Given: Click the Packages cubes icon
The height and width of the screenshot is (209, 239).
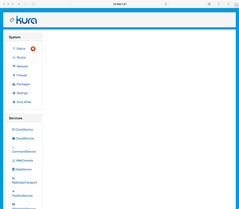Looking at the screenshot, I should click(x=14, y=84).
